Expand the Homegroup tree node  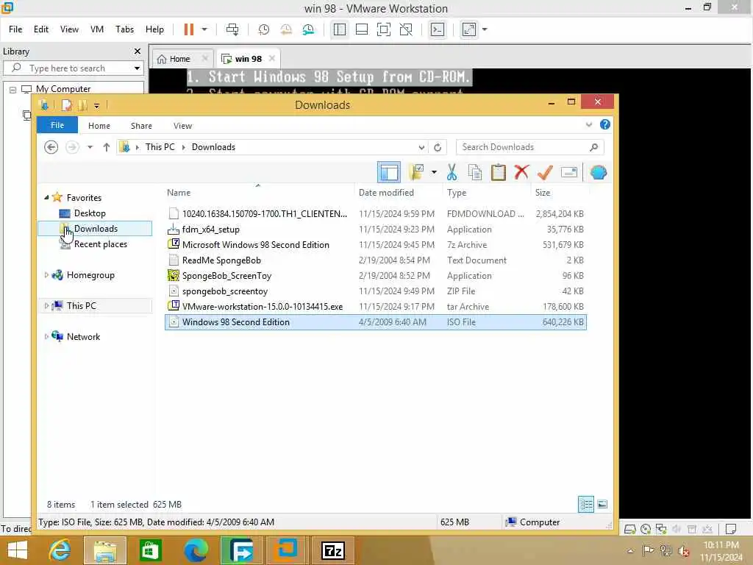pyautogui.click(x=46, y=275)
